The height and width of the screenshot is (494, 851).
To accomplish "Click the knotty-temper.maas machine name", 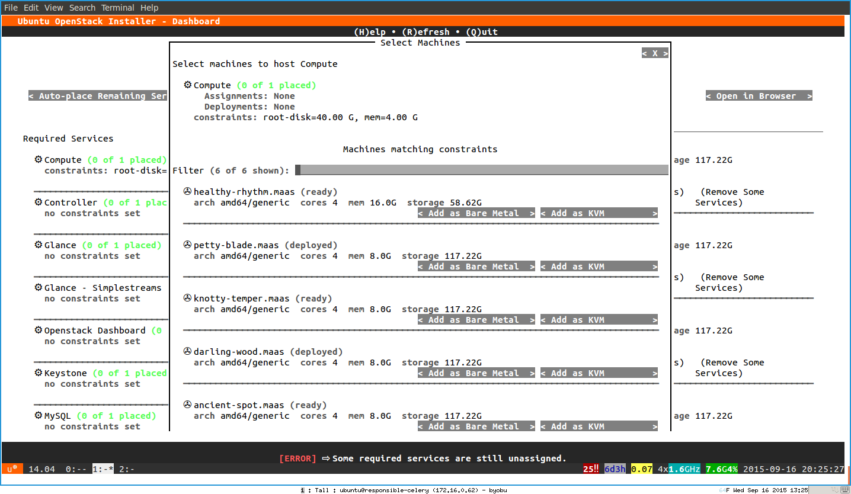I will coord(242,299).
